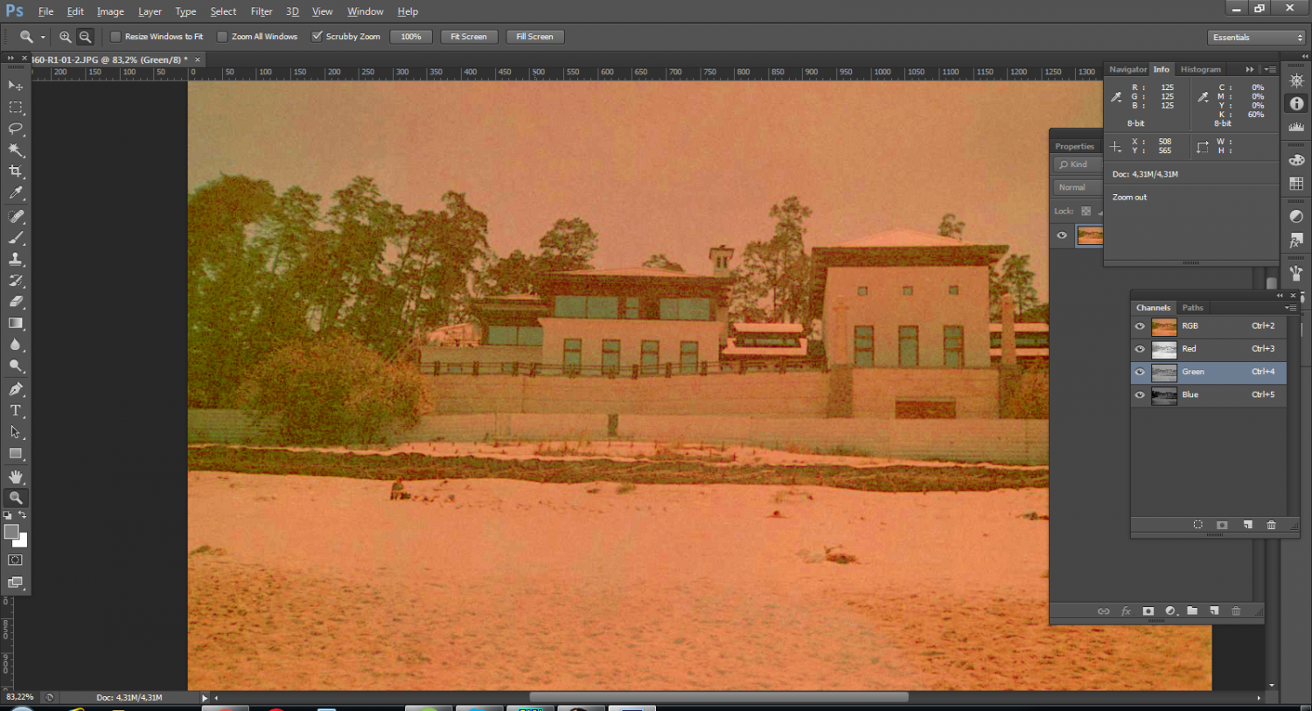
Task: Create new channel in Channels panel
Action: click(1247, 525)
